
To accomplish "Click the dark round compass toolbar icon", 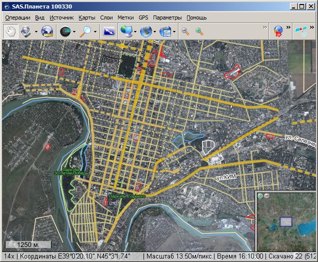I will coord(65,31).
